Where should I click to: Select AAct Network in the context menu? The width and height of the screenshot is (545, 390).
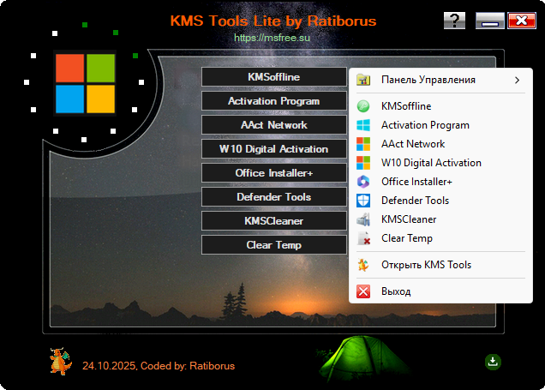coord(440,143)
